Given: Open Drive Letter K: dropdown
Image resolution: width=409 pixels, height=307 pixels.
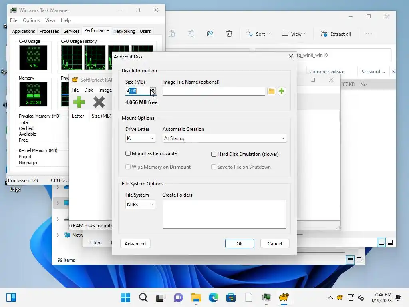Looking at the screenshot, I should pos(140,138).
